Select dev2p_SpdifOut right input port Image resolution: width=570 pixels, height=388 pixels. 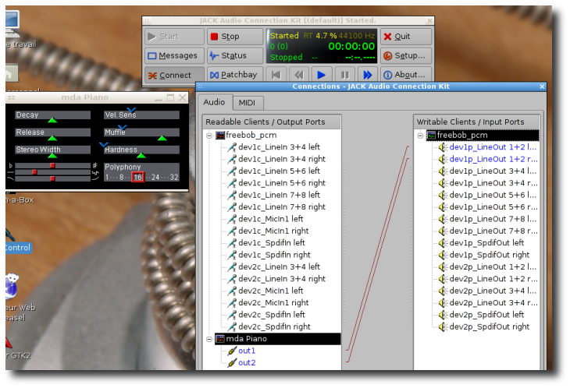tap(490, 326)
